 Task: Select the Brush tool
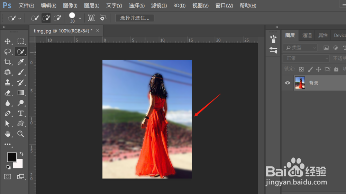[21, 72]
